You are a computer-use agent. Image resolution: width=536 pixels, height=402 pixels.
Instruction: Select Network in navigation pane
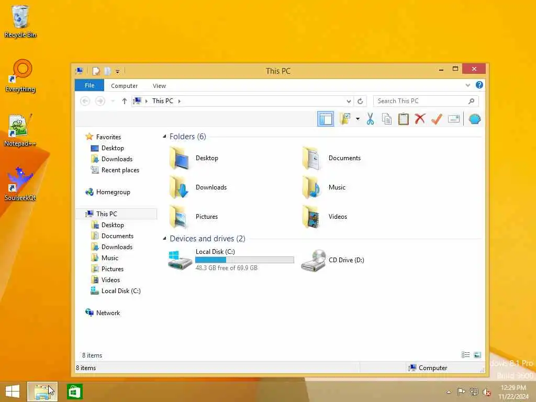(108, 313)
